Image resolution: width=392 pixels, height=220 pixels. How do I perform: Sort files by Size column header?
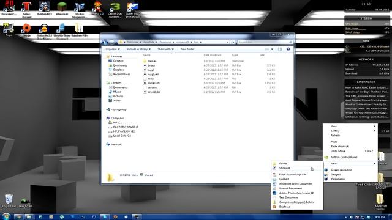pos(262,55)
